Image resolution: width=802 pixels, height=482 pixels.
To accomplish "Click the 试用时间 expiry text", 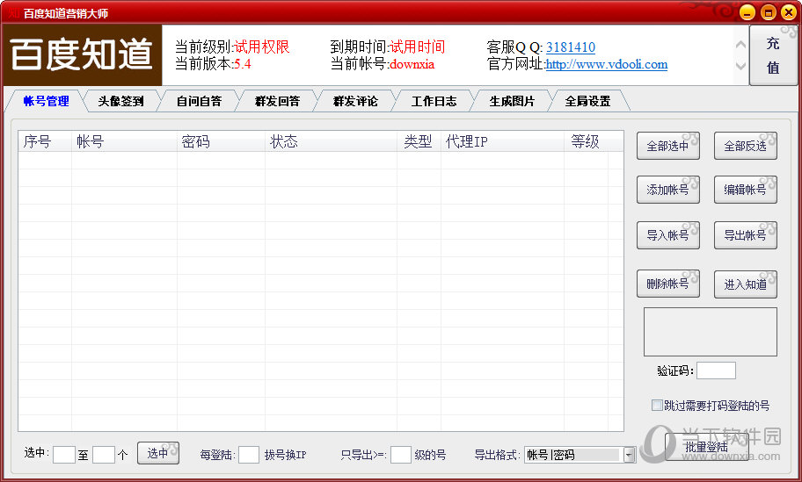I will point(418,47).
